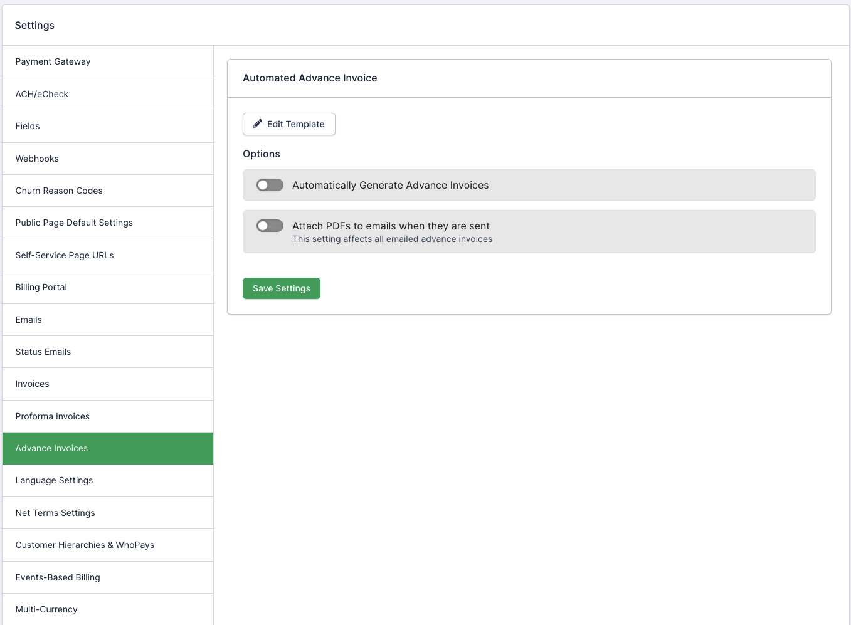The height and width of the screenshot is (625, 851).
Task: Toggle Attach PDFs to emails switch
Action: pos(270,226)
